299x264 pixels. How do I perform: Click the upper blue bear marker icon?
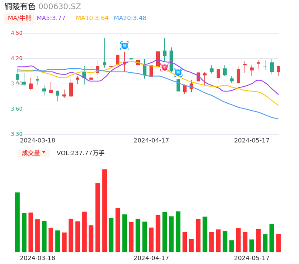coord(125,45)
